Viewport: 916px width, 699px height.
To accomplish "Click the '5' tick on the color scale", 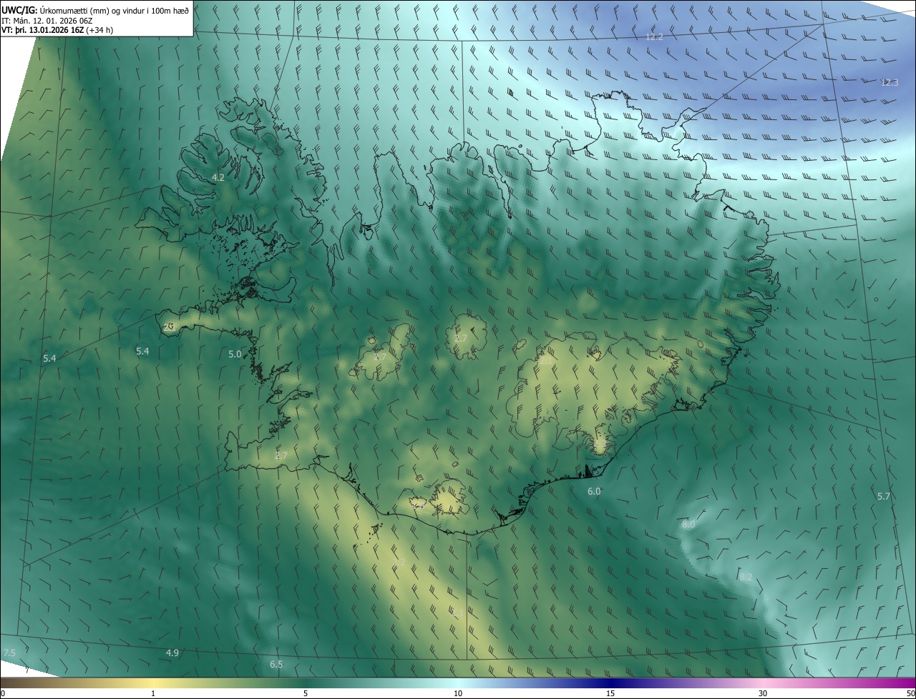I will pos(306,693).
